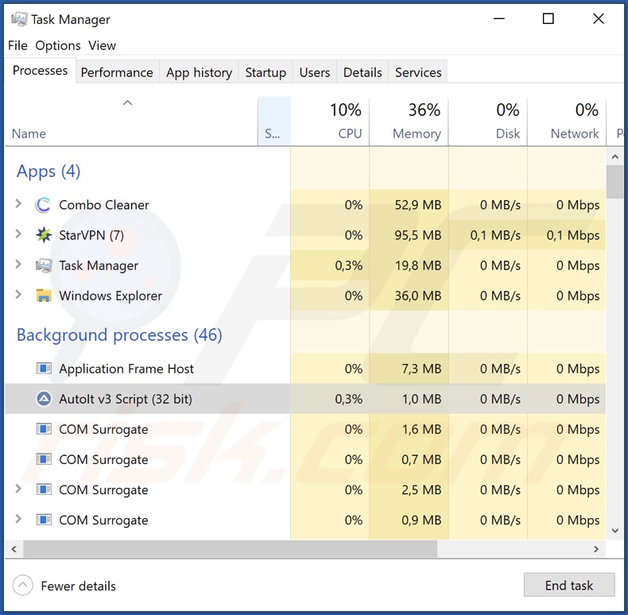Viewport: 628px width, 615px height.
Task: Expand the Combo Cleaner process group
Action: 18,203
